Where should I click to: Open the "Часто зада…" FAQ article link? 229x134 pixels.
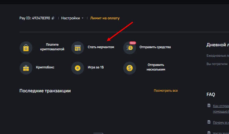(221, 132)
